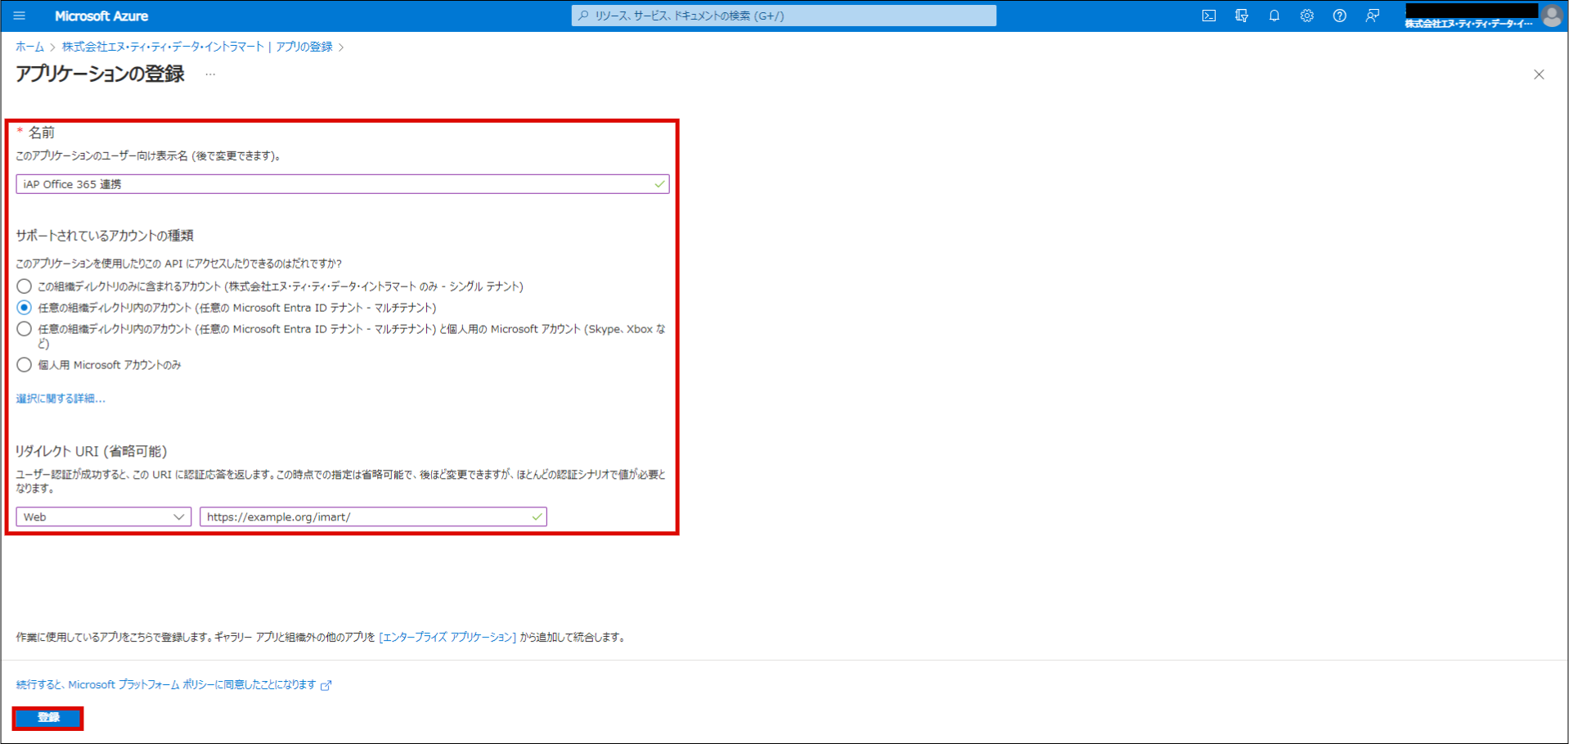
Task: Select single tenant account type radio
Action: pos(25,286)
